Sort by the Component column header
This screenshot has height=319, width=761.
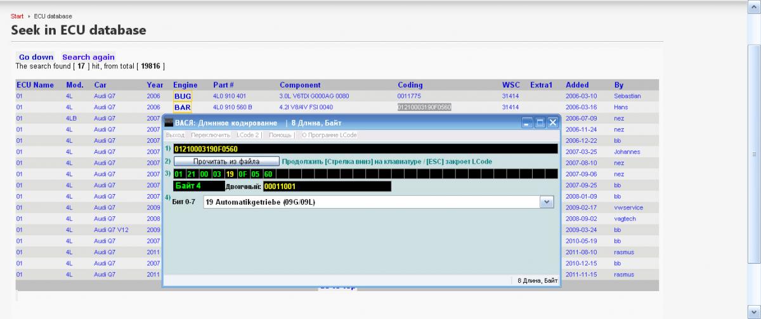click(300, 85)
